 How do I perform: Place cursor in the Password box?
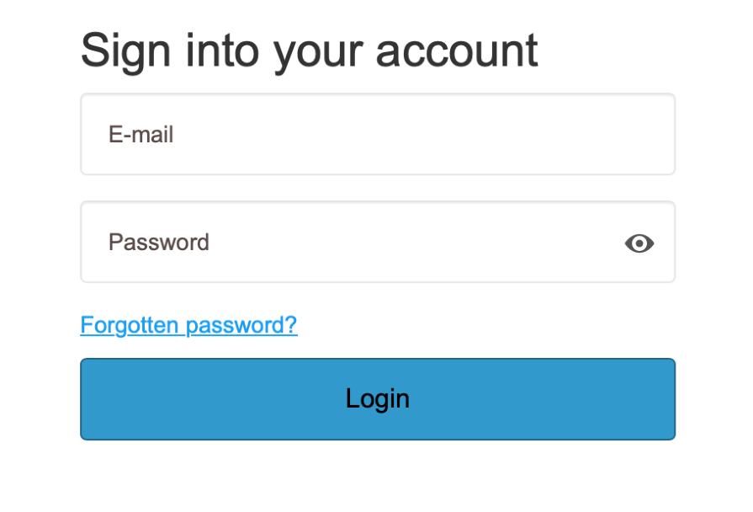(x=353, y=243)
